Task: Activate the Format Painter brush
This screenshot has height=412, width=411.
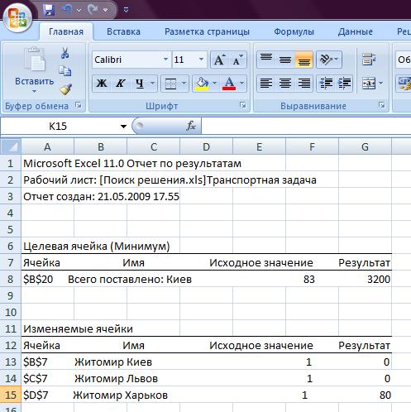Action: [65, 89]
